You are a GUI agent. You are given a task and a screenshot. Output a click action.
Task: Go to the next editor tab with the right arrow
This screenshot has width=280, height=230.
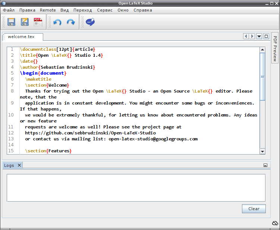point(252,36)
